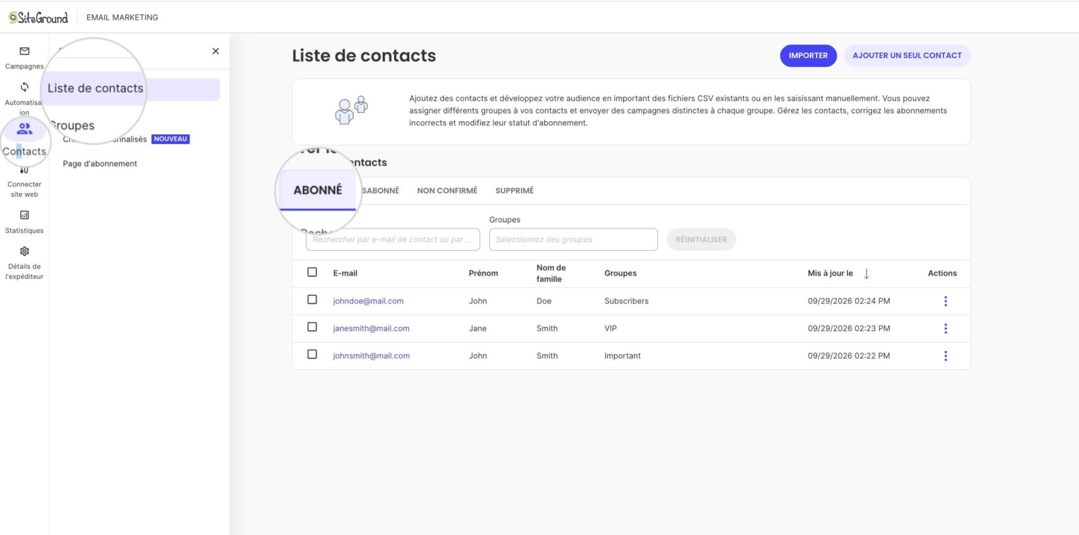1079x535 pixels.
Task: Select the janesmith@mail.com row checkbox
Action: pyautogui.click(x=312, y=327)
